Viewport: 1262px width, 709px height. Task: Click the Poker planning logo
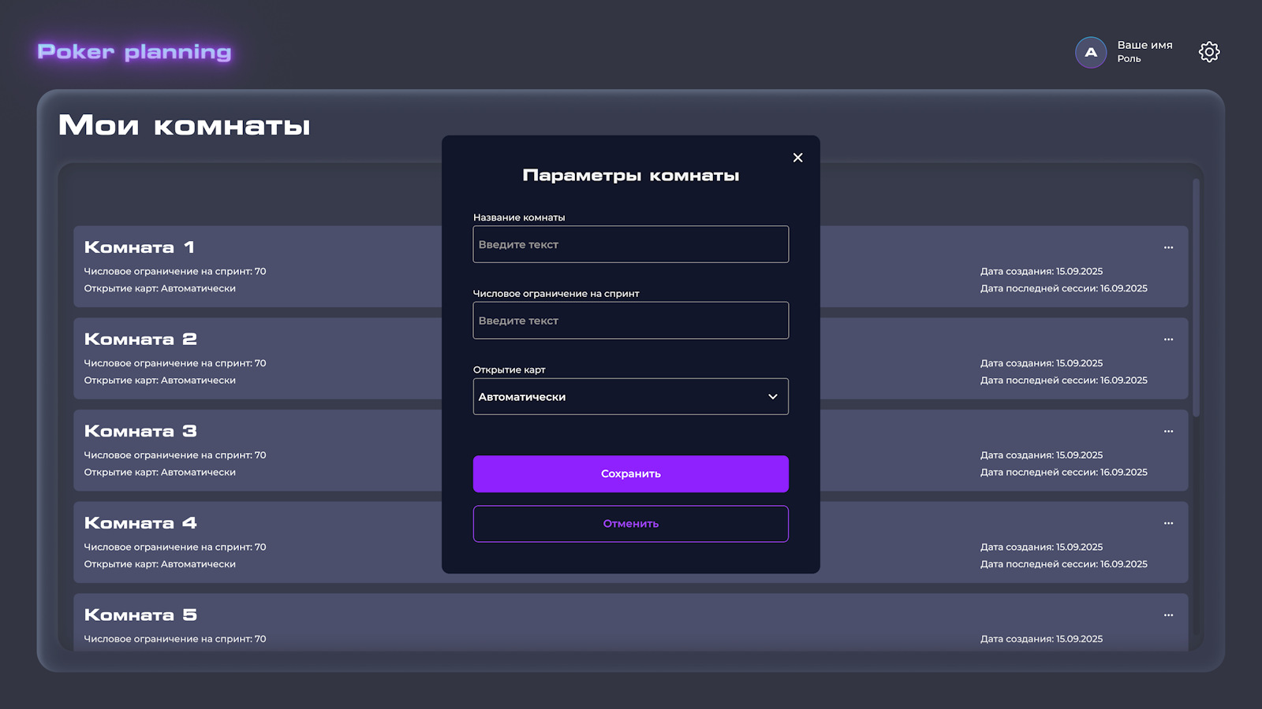pos(134,52)
